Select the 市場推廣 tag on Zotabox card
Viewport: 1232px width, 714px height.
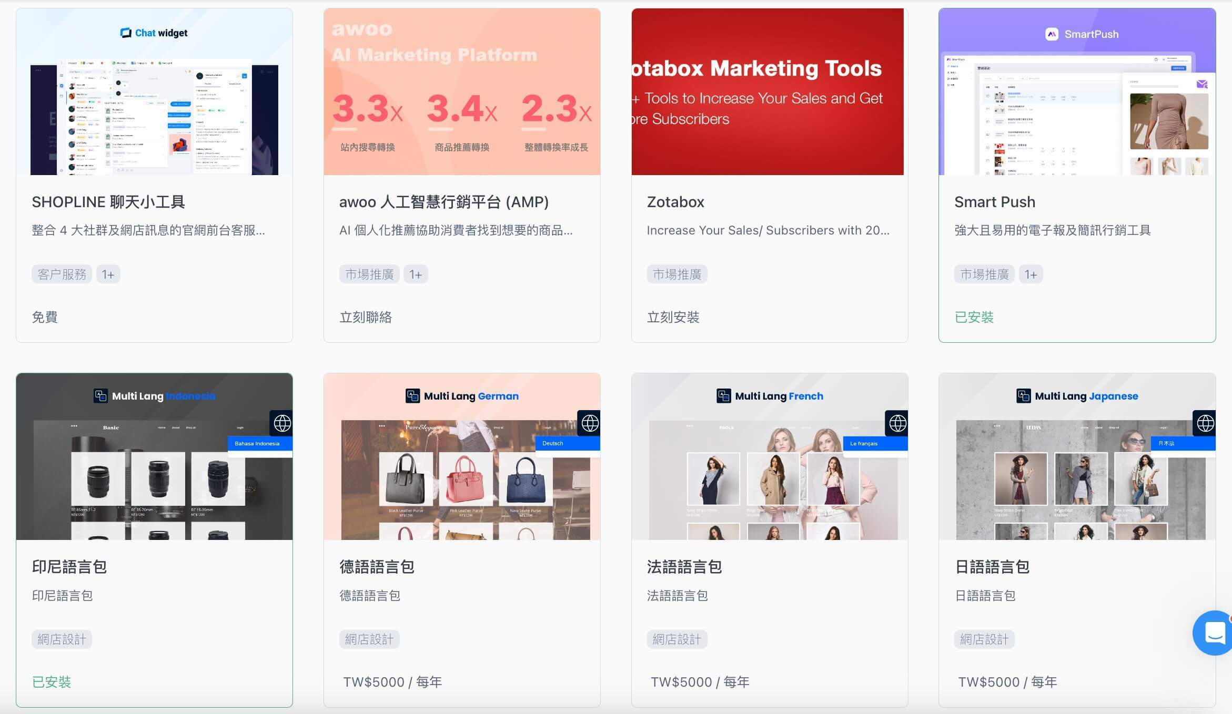point(677,273)
